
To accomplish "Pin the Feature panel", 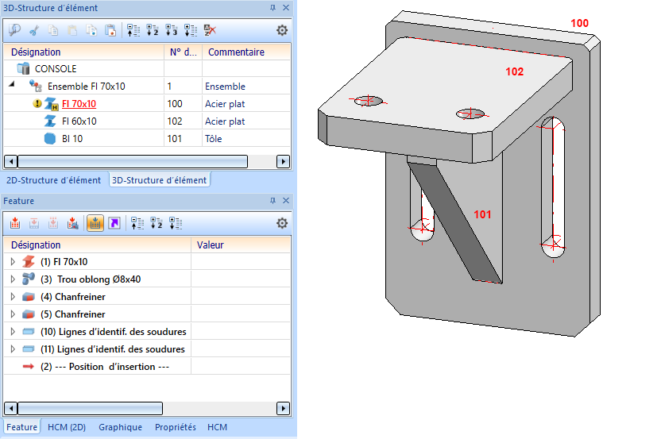I will tap(273, 201).
